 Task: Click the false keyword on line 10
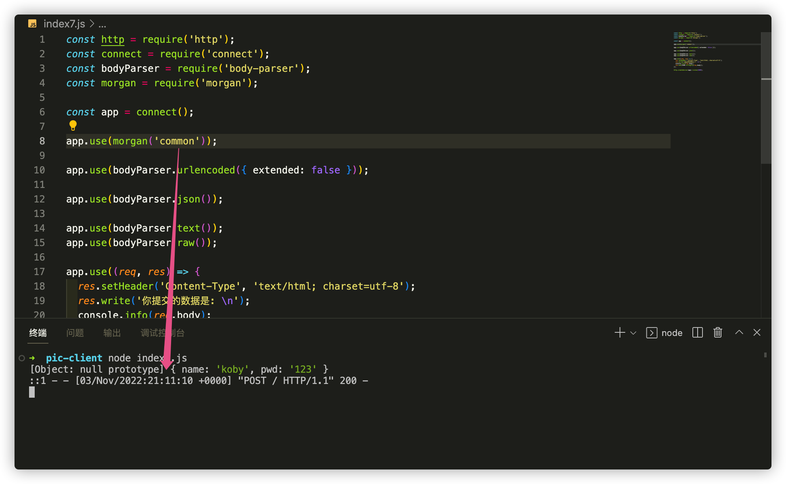[326, 170]
